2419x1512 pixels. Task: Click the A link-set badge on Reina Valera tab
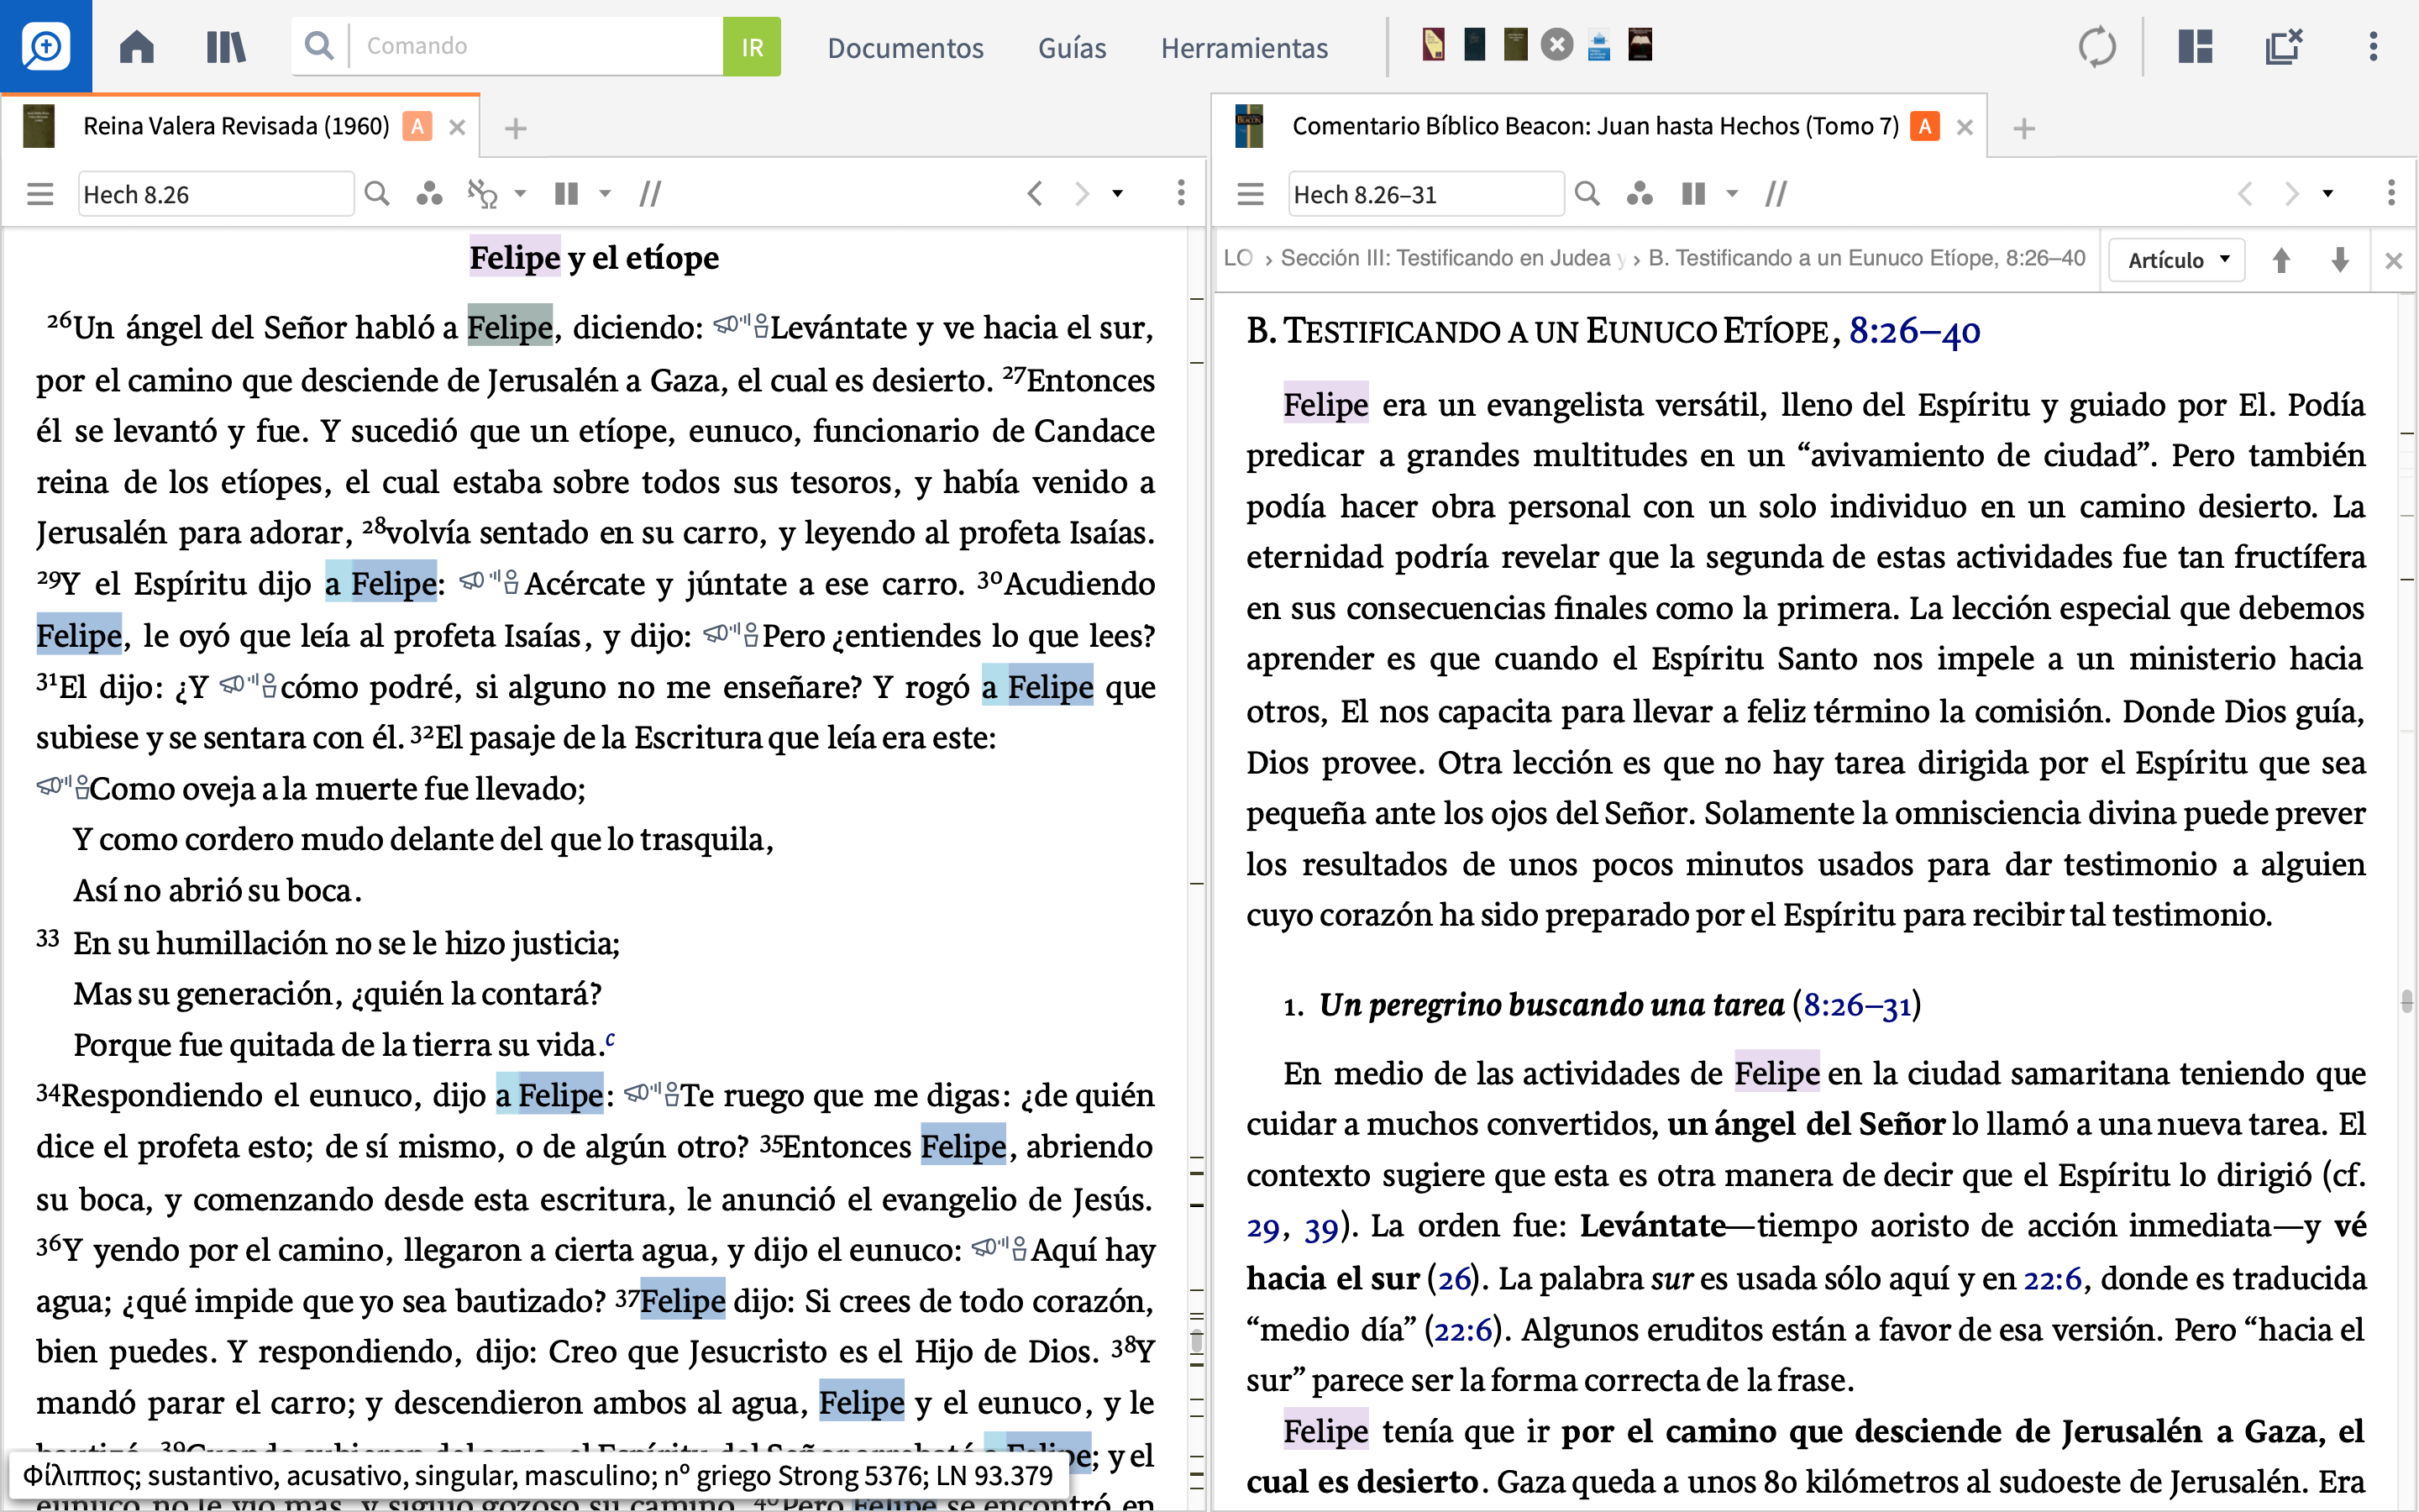417,126
